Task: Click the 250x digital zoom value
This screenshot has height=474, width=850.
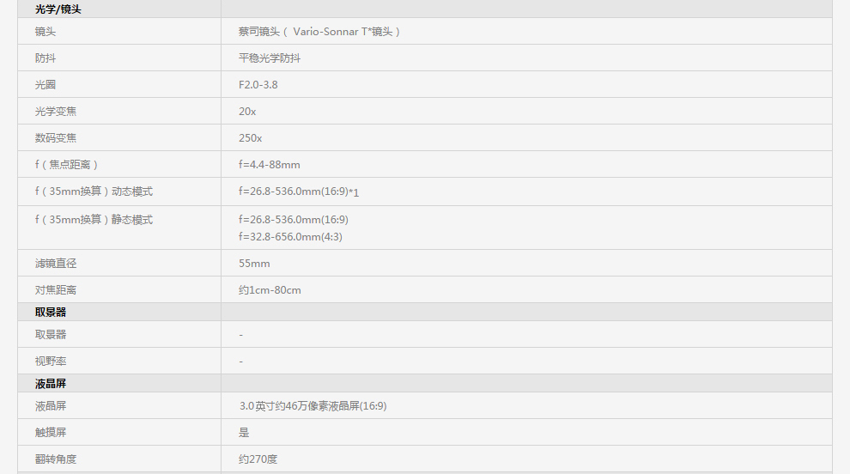Action: pyautogui.click(x=250, y=138)
